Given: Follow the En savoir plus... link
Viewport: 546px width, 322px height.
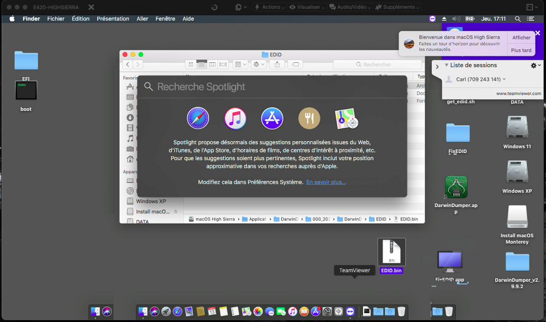Looking at the screenshot, I should click(326, 182).
